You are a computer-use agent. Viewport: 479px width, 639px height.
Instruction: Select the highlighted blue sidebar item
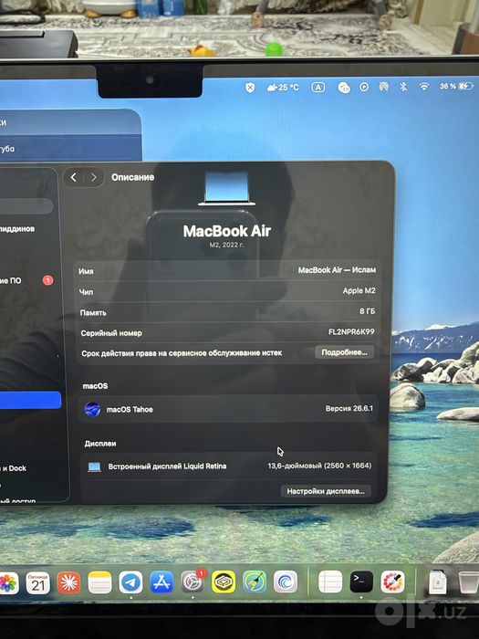pos(30,400)
